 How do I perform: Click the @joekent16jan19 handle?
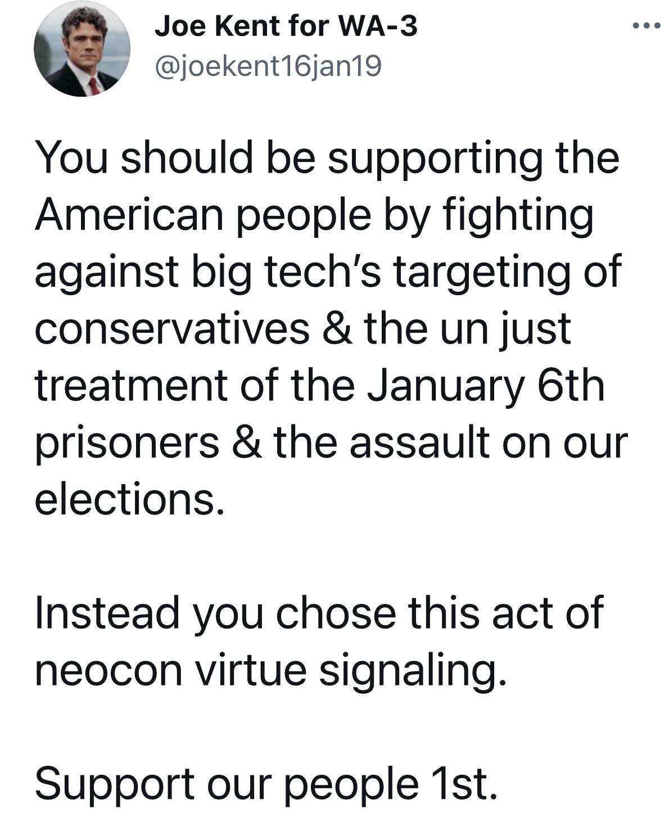pos(268,66)
